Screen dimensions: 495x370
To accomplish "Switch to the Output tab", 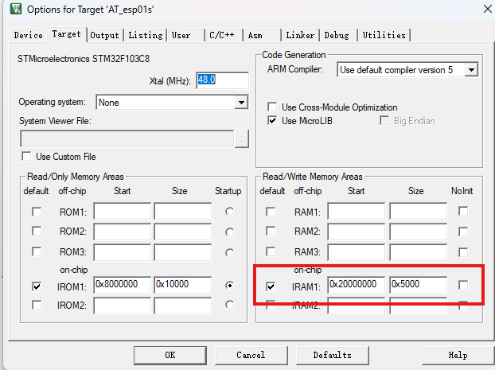I will click(x=104, y=35).
